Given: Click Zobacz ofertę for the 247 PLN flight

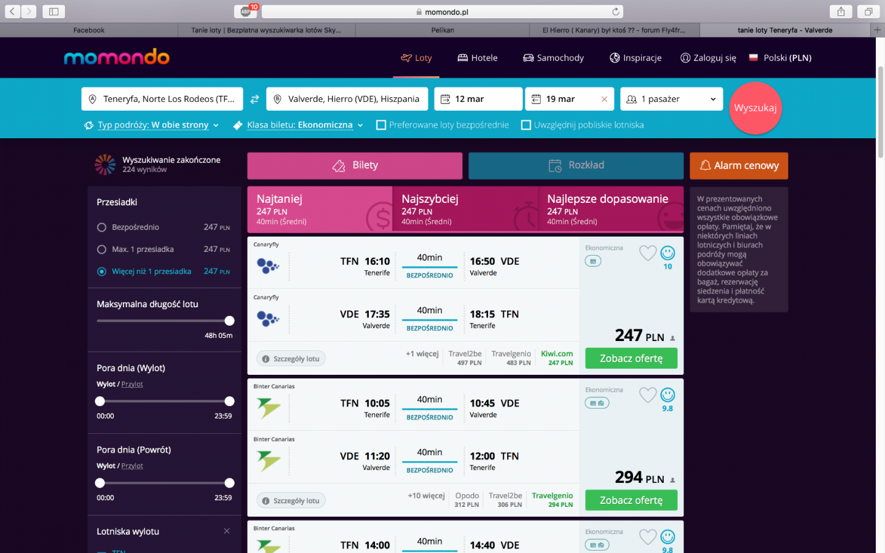Looking at the screenshot, I should 631,358.
